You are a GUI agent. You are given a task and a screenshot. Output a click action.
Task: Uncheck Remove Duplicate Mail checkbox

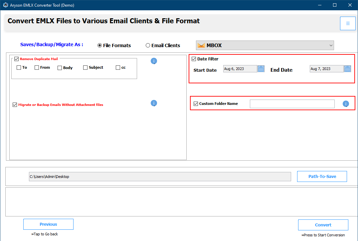16,59
